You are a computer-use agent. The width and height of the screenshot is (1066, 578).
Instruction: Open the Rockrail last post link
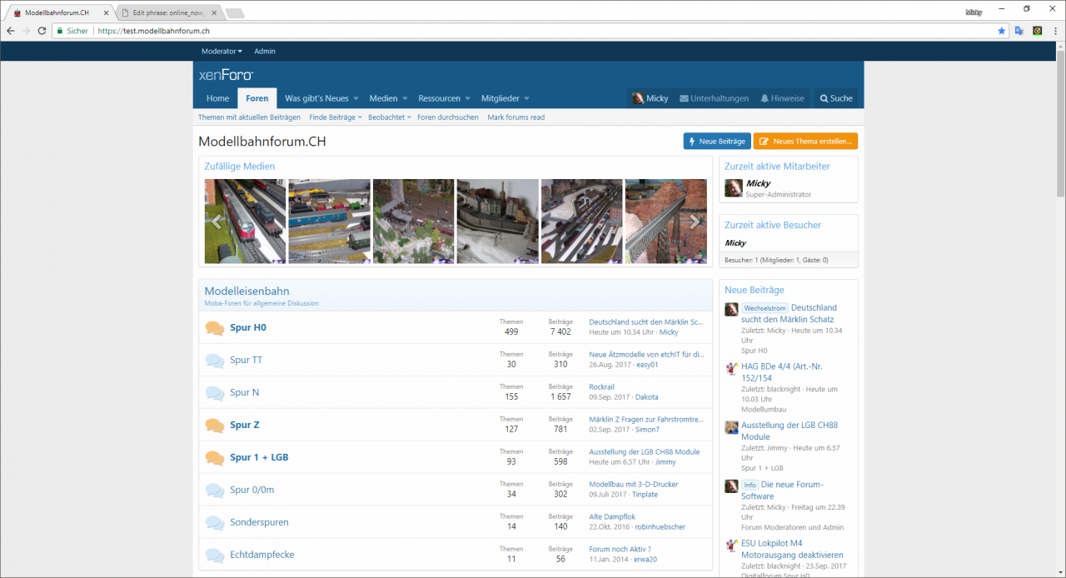tap(601, 387)
